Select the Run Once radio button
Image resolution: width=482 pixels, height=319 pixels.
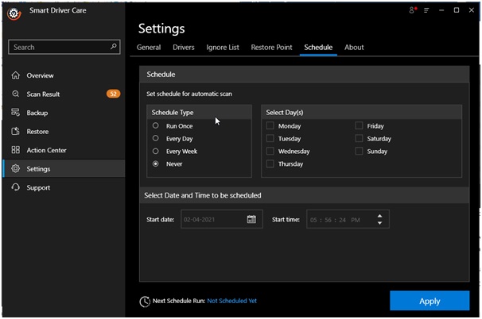156,126
